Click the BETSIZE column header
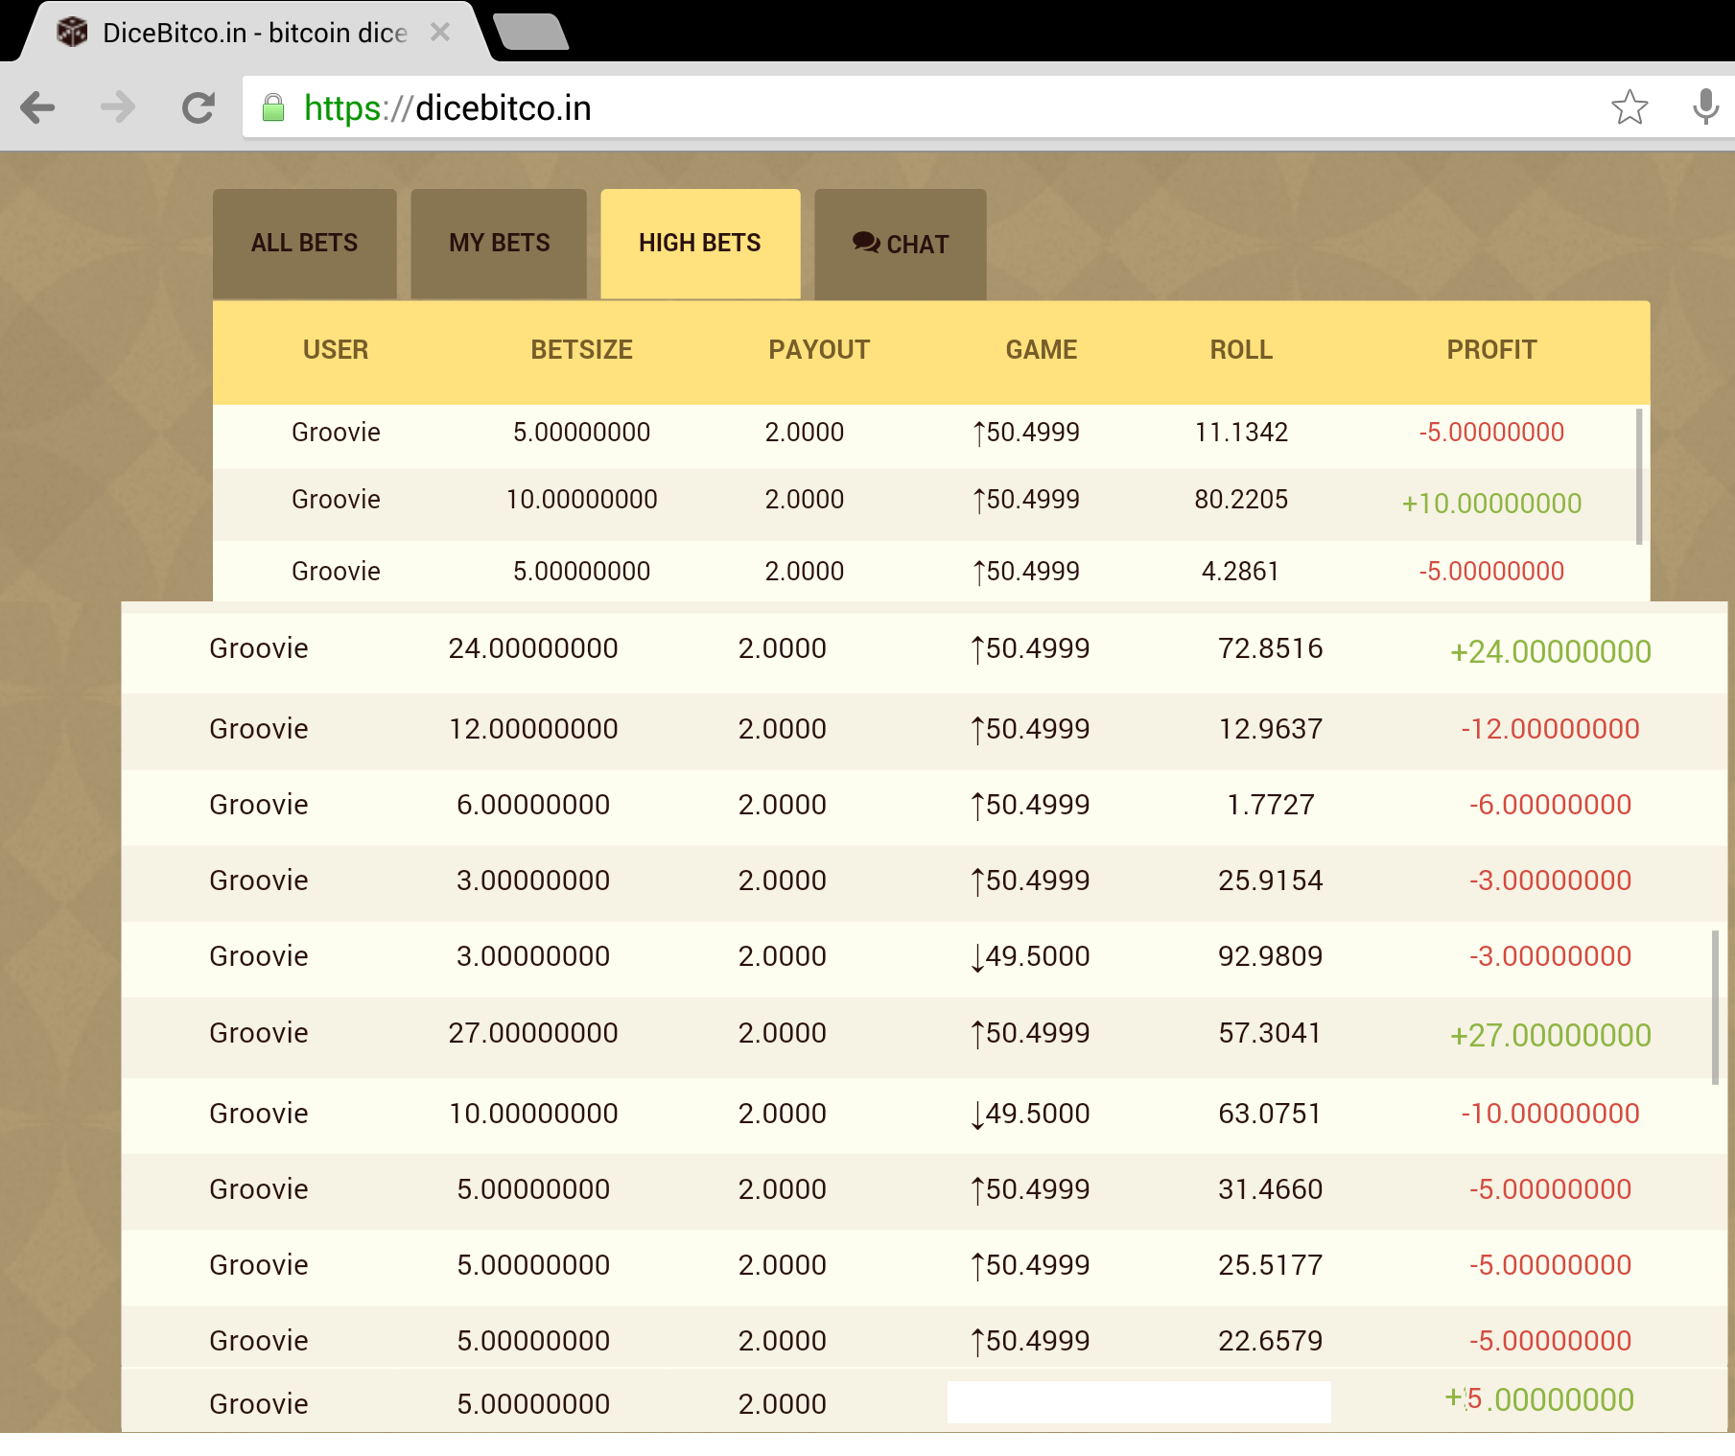Image resolution: width=1735 pixels, height=1456 pixels. tap(582, 350)
